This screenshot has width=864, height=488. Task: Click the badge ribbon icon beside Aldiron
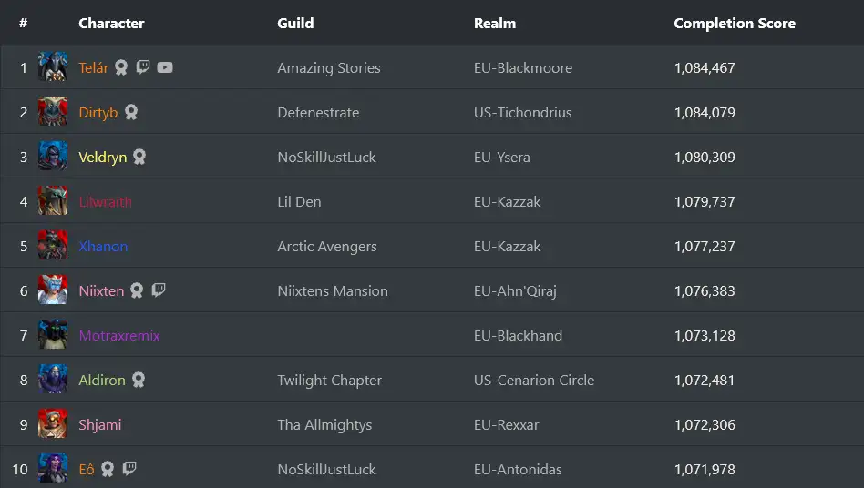(139, 380)
